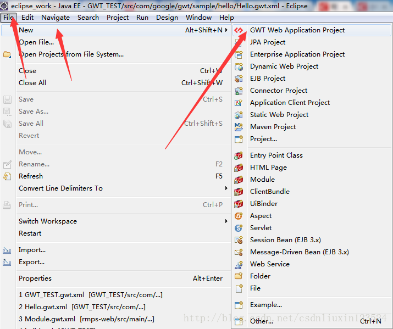Screen dimensions: 393x329
Task: Choose Restart from File menu
Action: coord(116,233)
